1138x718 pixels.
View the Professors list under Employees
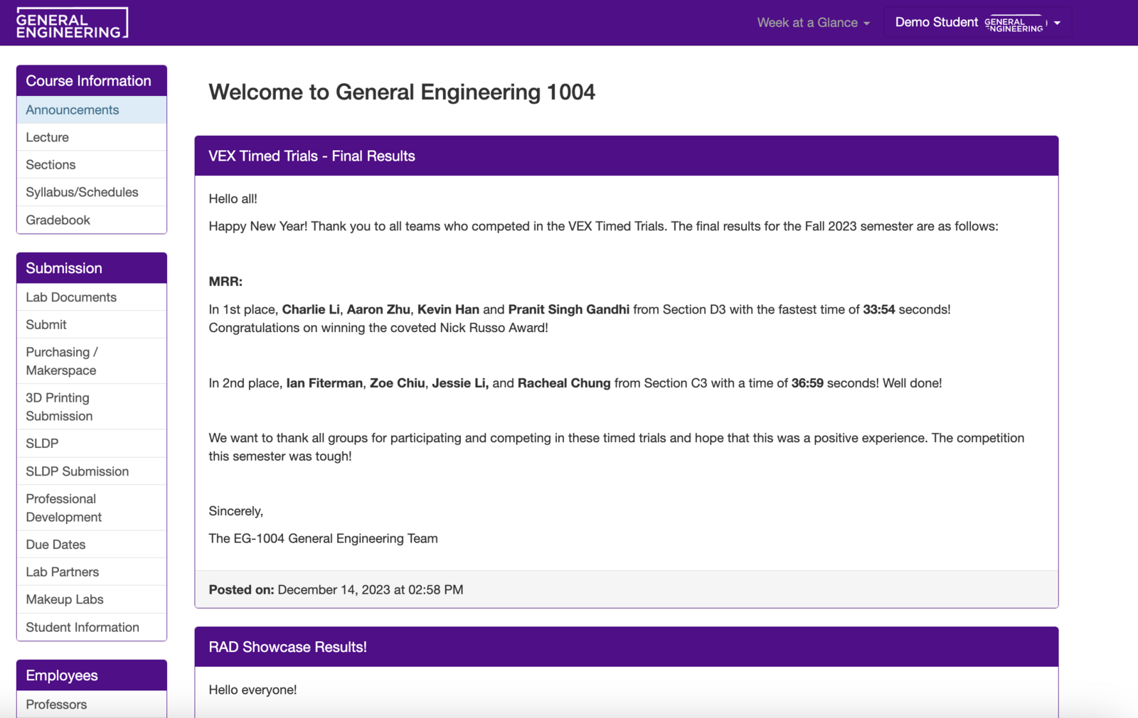coord(55,704)
